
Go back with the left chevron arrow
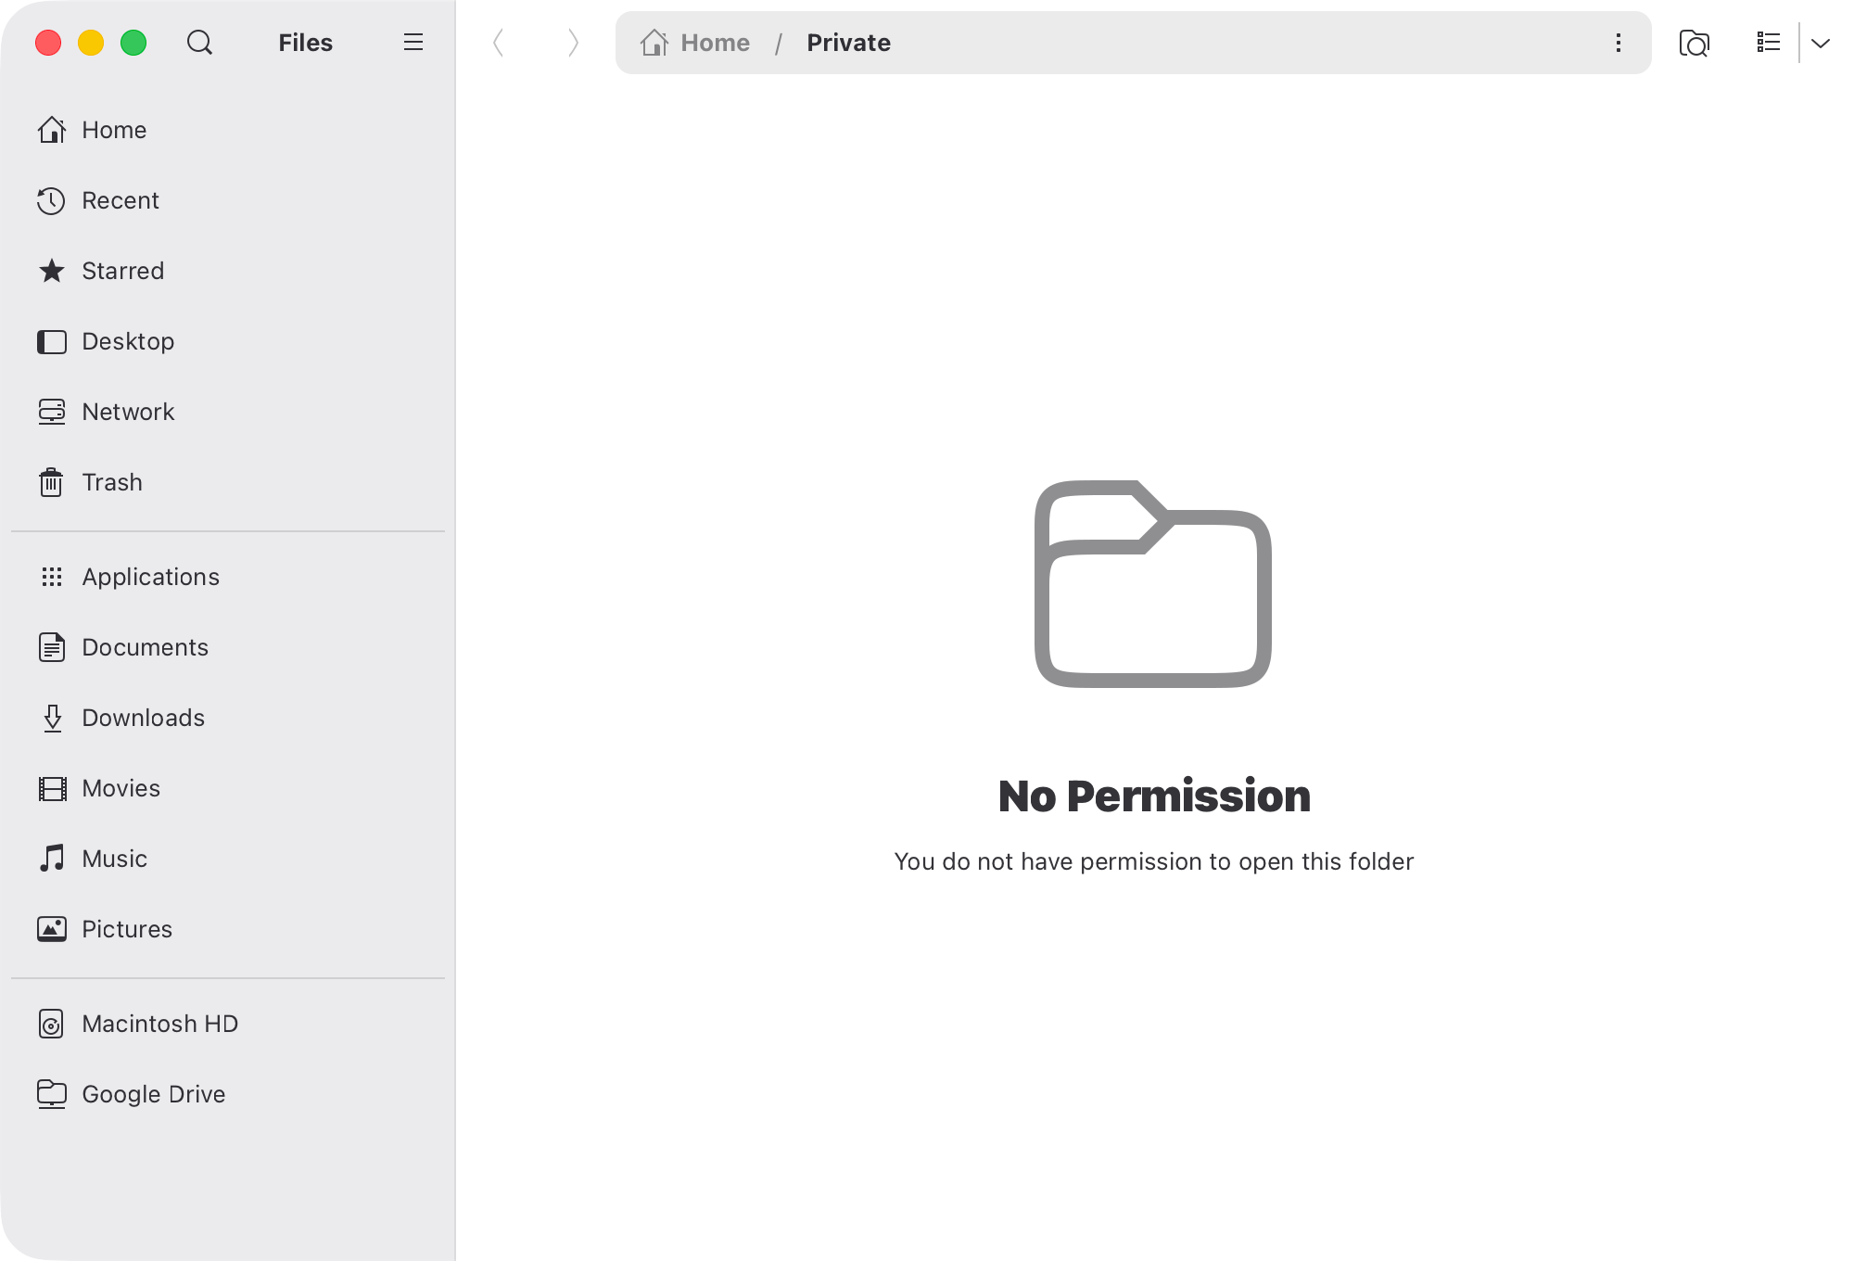click(498, 43)
